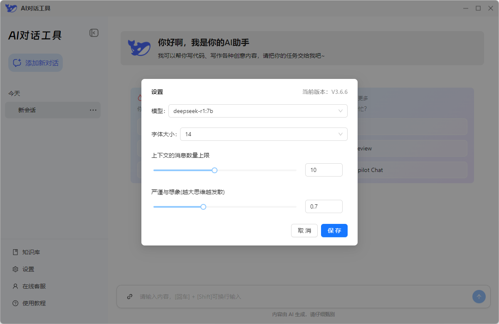The height and width of the screenshot is (324, 499).
Task: Click the AI对话工具 sidebar title
Action: tap(35, 35)
